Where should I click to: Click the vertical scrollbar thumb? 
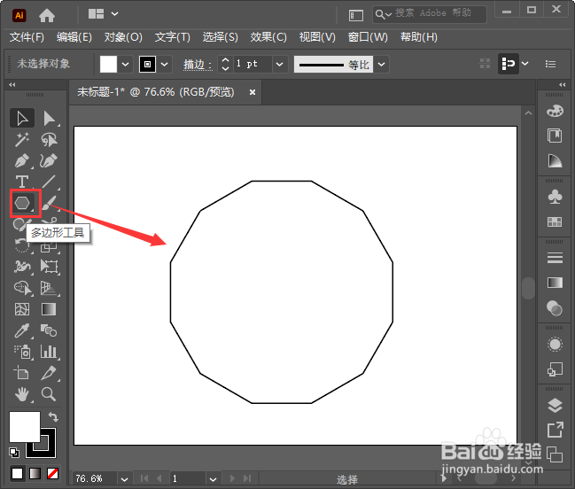(x=528, y=288)
